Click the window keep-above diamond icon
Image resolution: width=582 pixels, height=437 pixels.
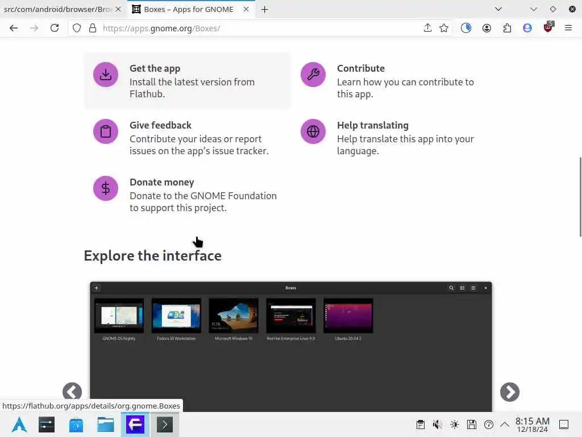coord(552,9)
